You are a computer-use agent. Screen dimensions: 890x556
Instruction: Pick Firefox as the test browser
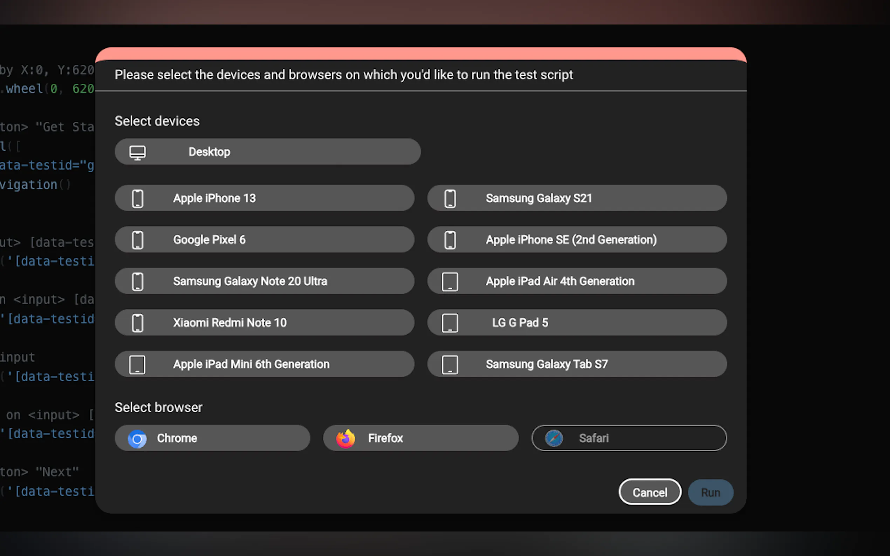tap(420, 438)
